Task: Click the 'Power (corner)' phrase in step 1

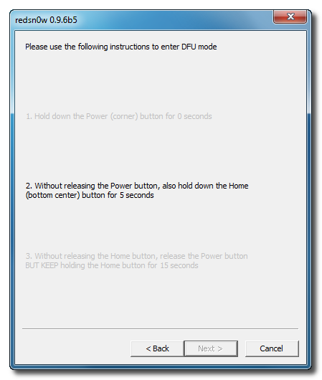Action: 112,116
